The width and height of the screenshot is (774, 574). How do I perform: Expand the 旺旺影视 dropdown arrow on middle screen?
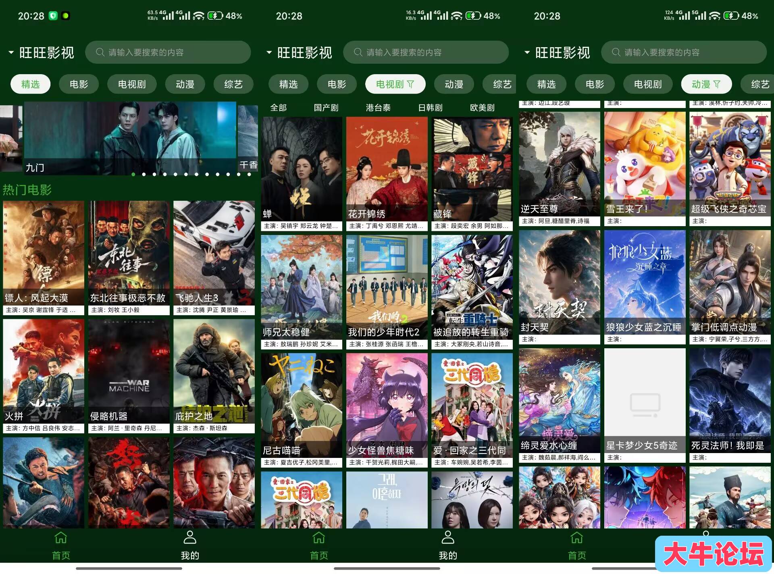pyautogui.click(x=269, y=52)
